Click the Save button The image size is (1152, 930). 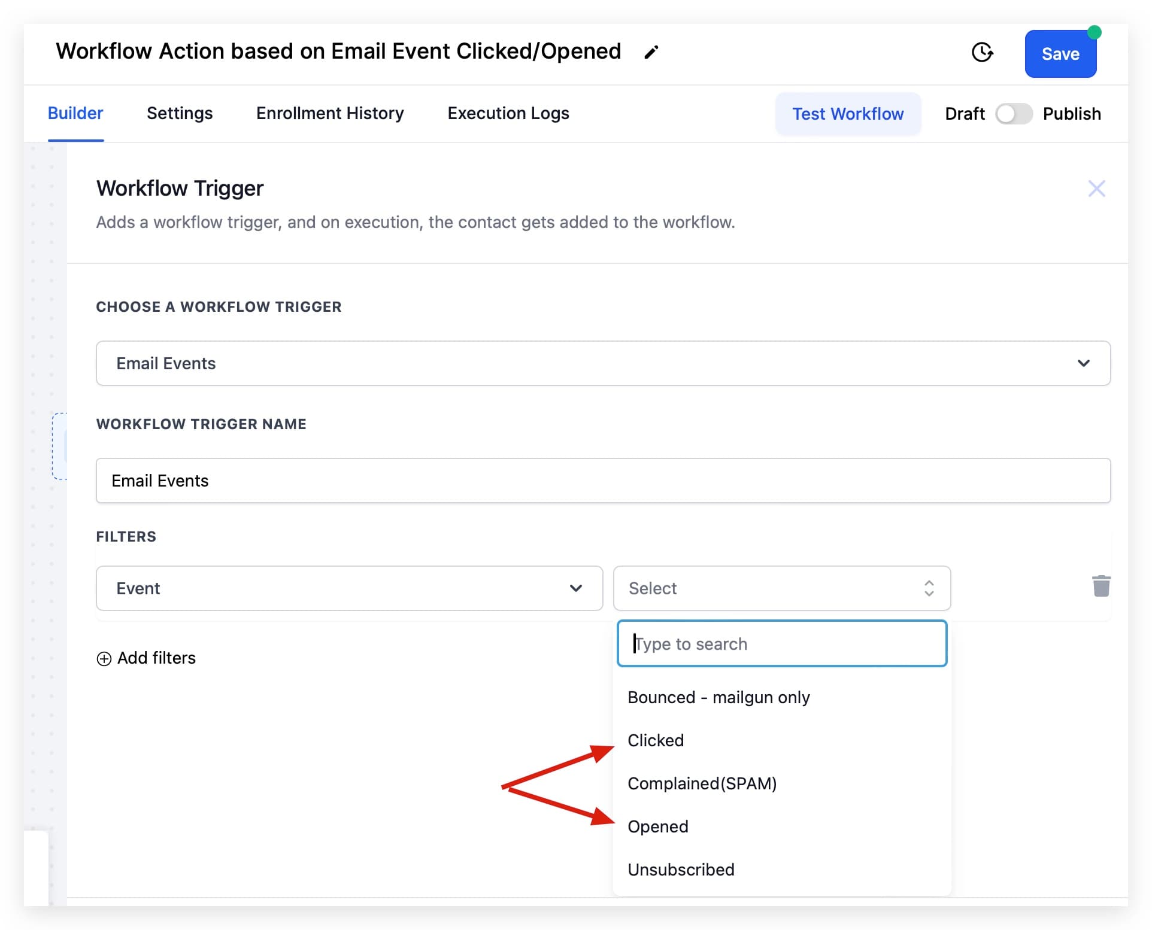[x=1060, y=54]
